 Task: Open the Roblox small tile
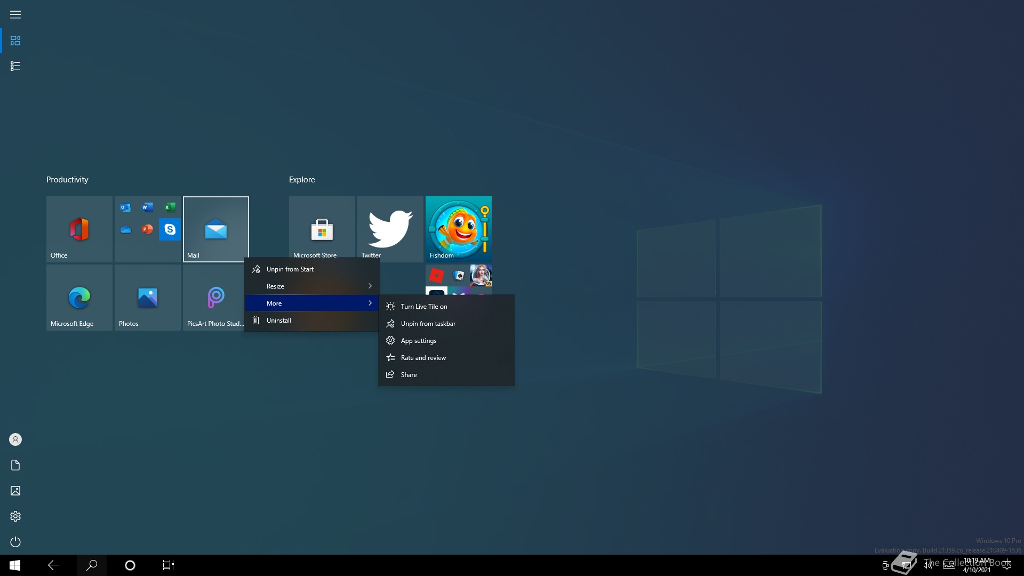tap(436, 275)
